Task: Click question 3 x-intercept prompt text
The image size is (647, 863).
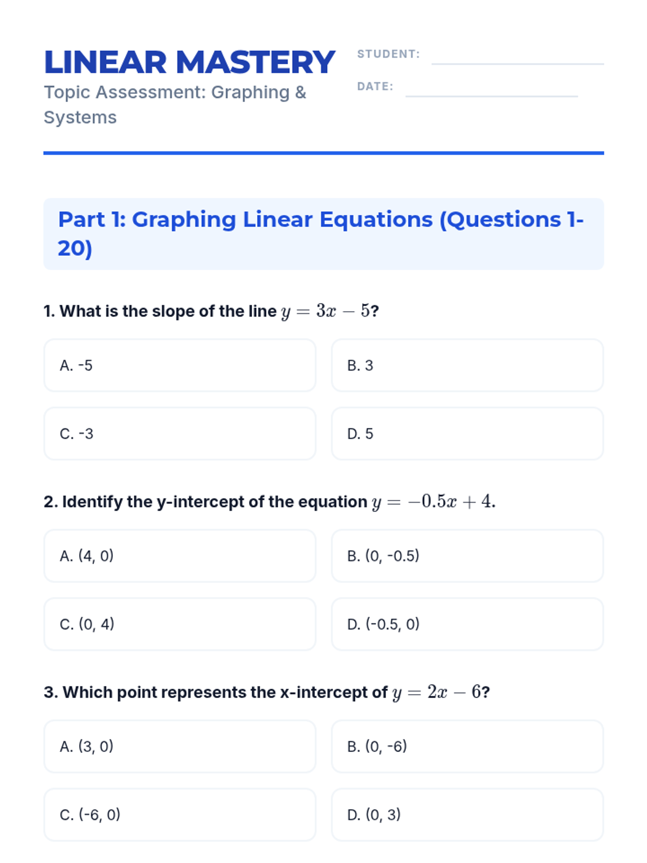Action: pos(266,692)
